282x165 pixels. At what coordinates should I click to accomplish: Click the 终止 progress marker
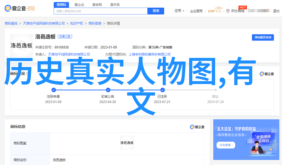pos(216,90)
